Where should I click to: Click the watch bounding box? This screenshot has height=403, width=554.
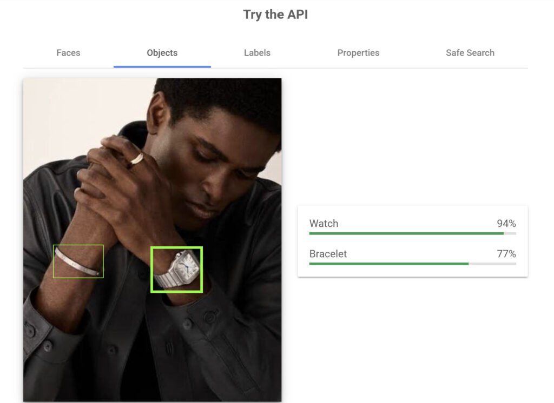click(x=177, y=270)
